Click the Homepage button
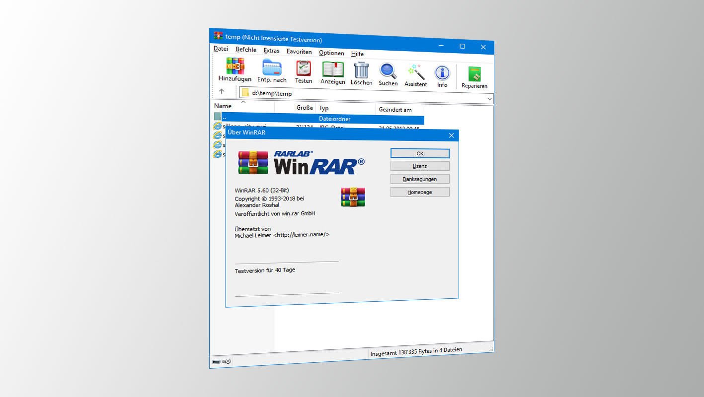Image resolution: width=704 pixels, height=397 pixels. [420, 192]
